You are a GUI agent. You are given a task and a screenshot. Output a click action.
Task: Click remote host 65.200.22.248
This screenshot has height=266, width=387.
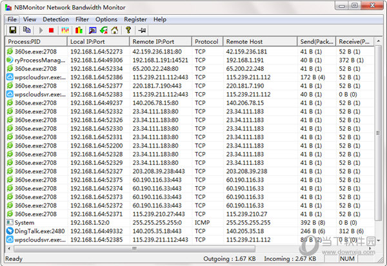point(245,68)
